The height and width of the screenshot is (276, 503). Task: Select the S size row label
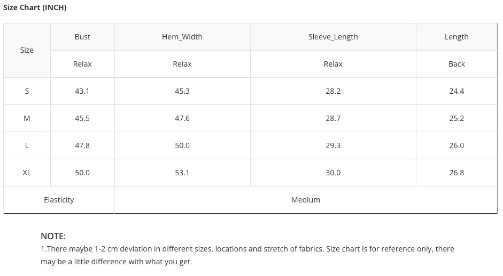[27, 91]
